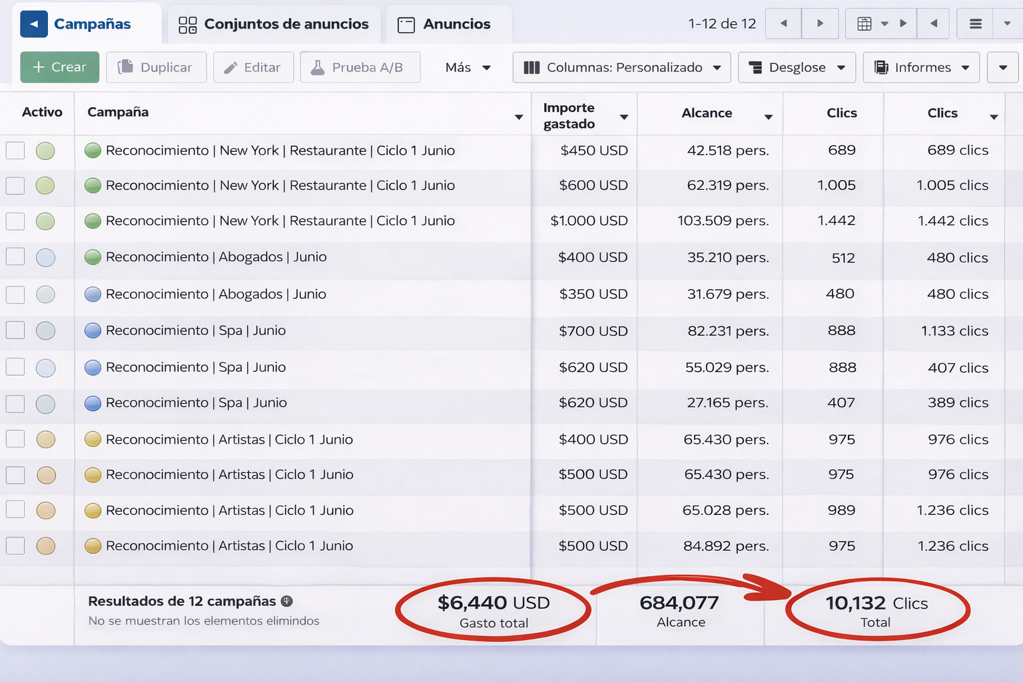Image resolution: width=1023 pixels, height=682 pixels.
Task: Click the green Crear button
Action: pyautogui.click(x=59, y=67)
